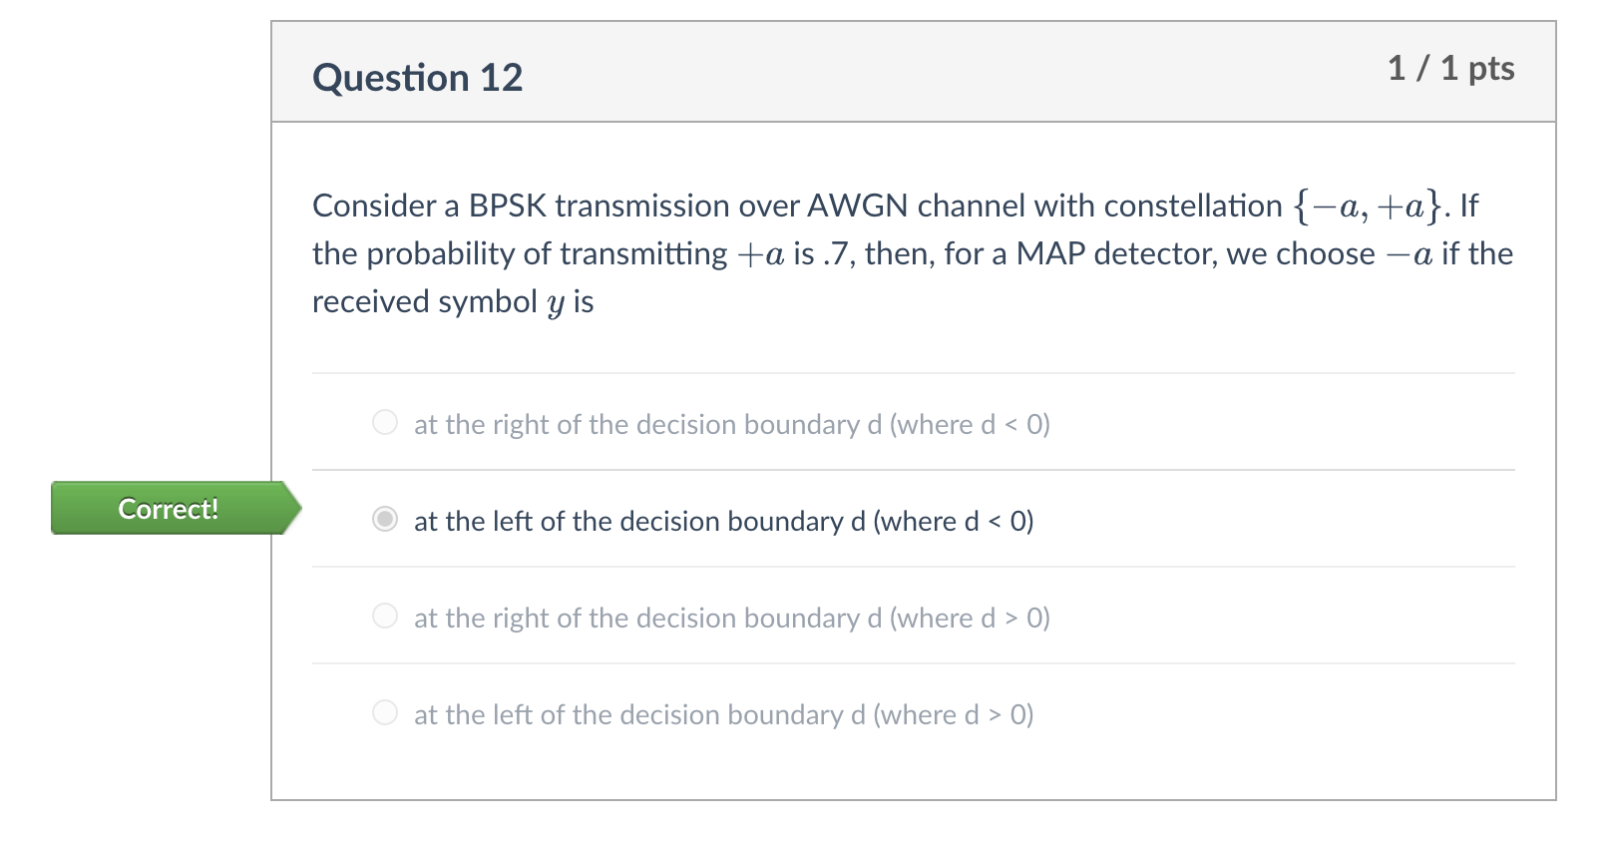Click answer text 'at the right of the decision boundary d (where d < 0)'
This screenshot has width=1612, height=844.
pos(732,424)
